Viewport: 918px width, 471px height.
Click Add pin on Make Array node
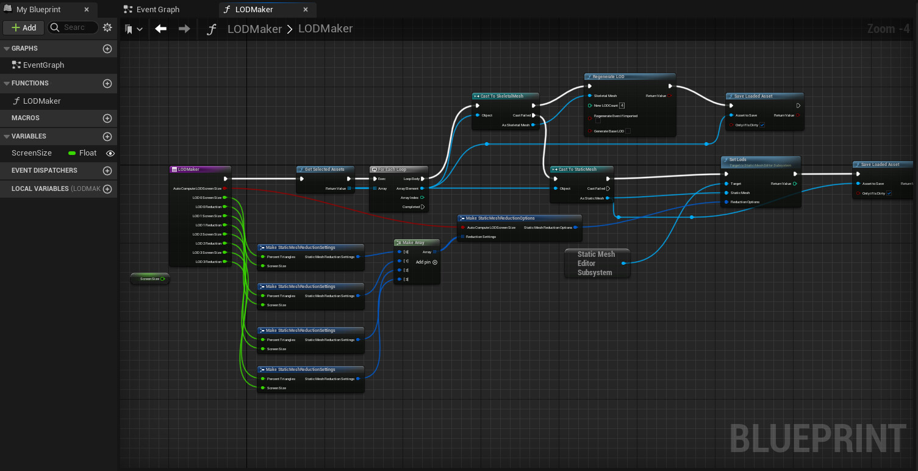pos(426,262)
